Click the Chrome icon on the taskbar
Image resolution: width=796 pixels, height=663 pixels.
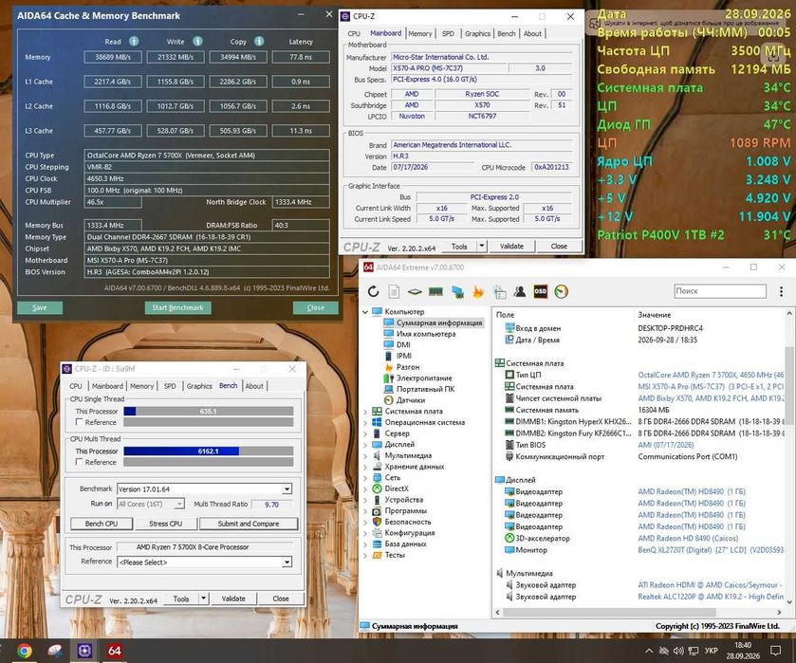click(x=24, y=651)
